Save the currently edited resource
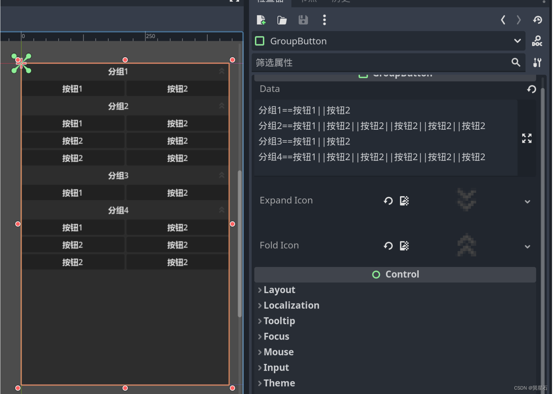 click(303, 20)
